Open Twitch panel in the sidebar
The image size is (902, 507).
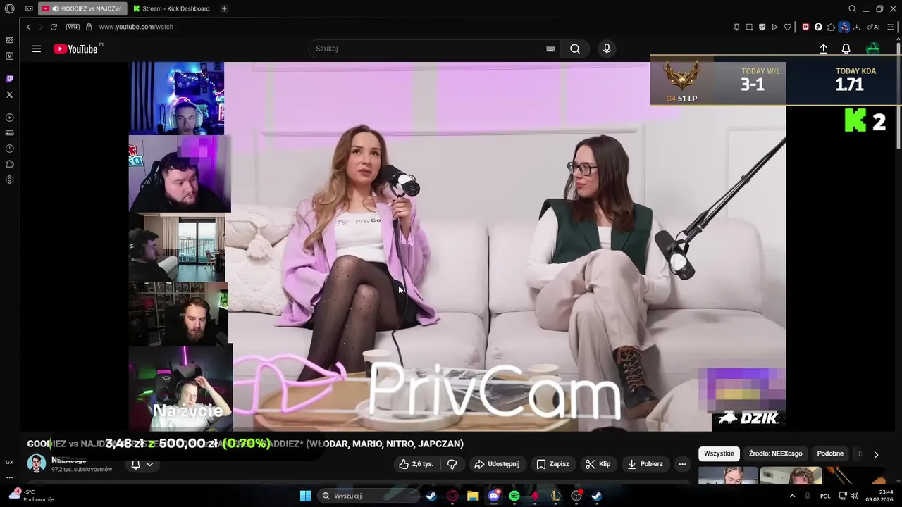tap(10, 79)
